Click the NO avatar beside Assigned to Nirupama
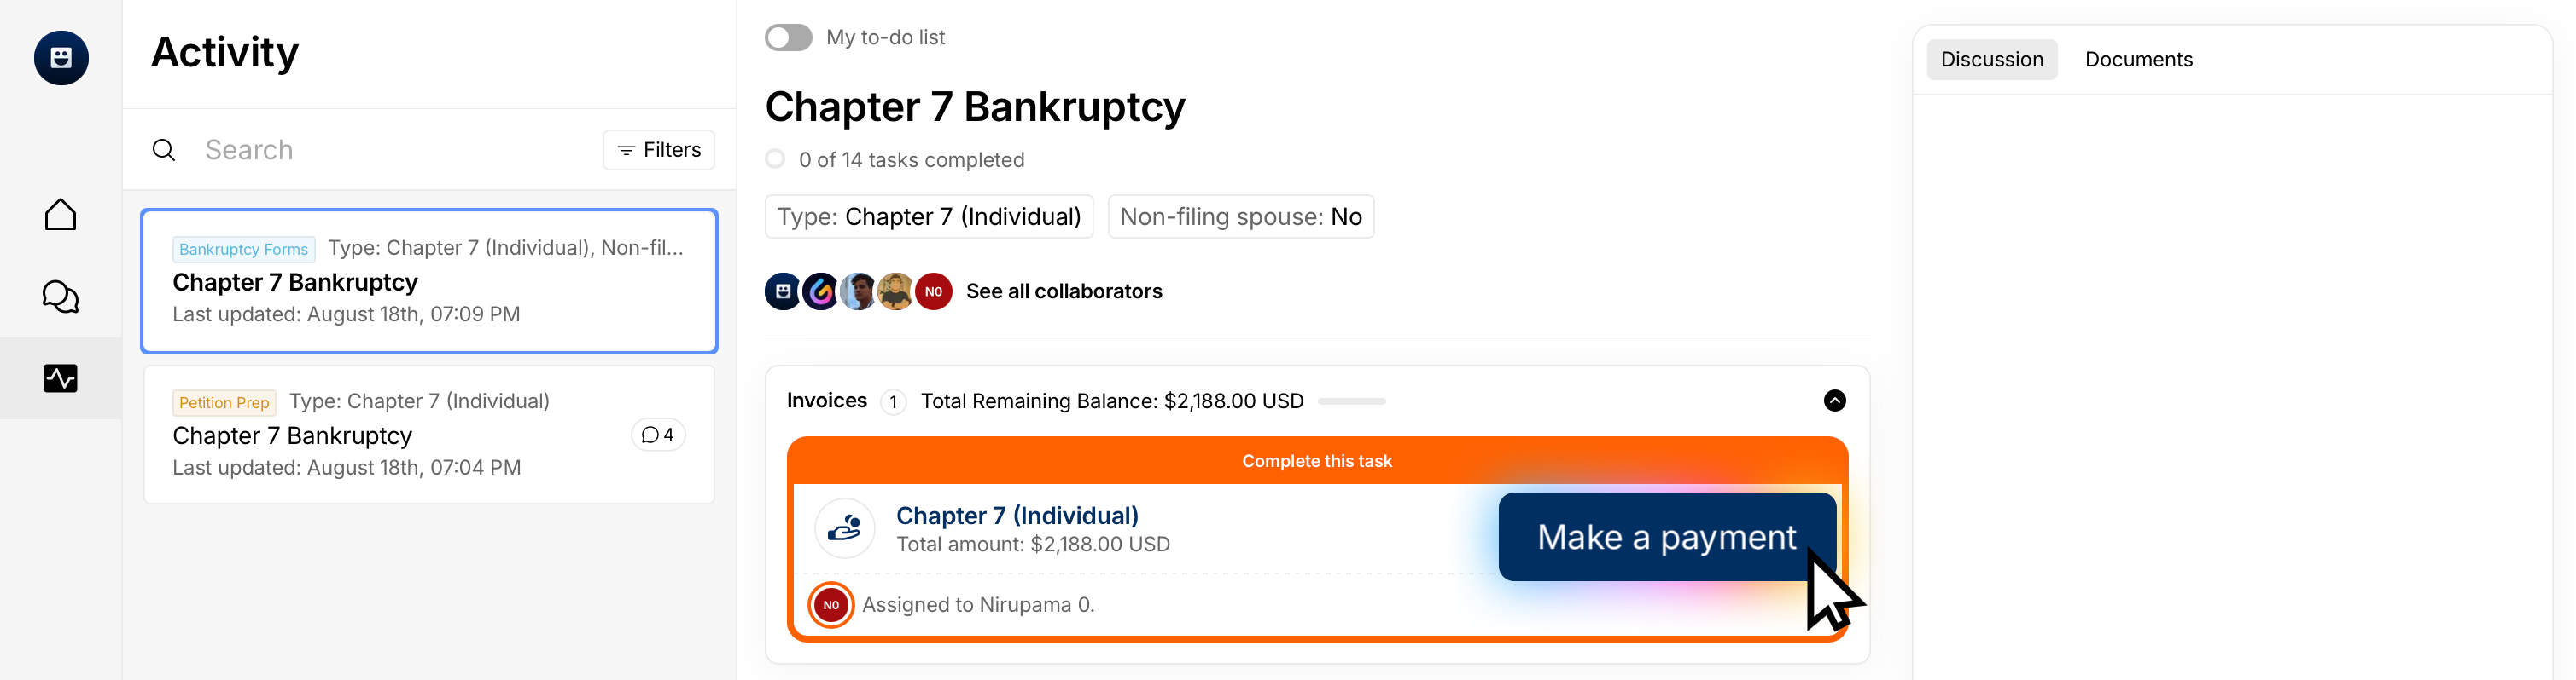This screenshot has width=2576, height=680. 831,605
